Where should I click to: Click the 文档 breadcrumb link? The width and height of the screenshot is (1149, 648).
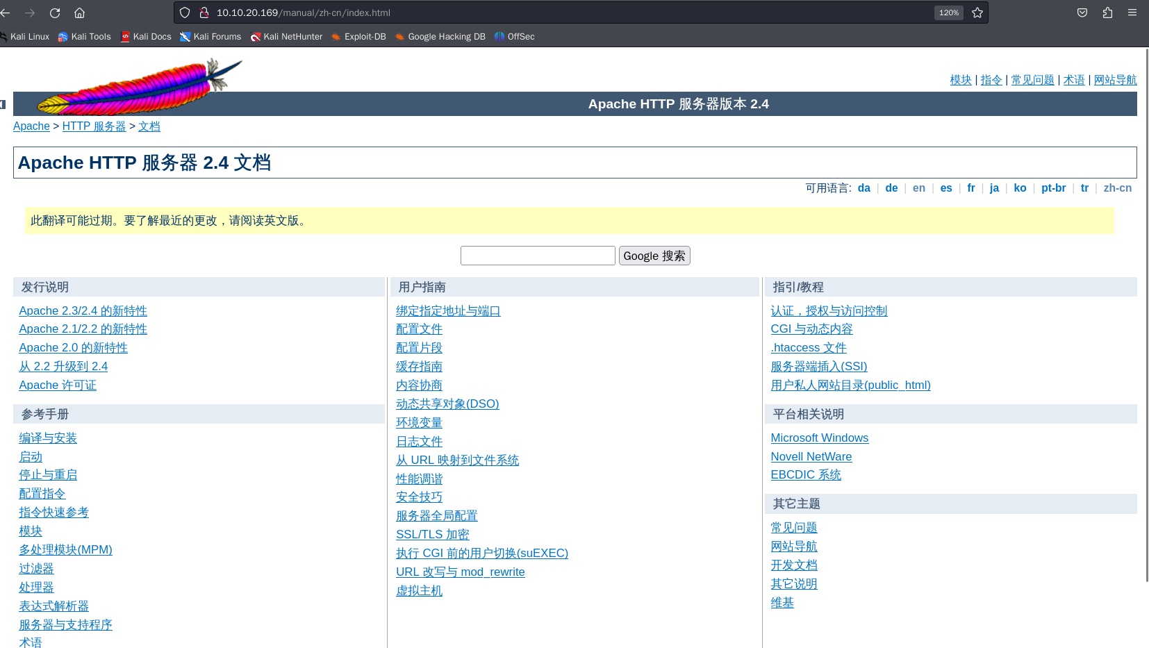click(x=149, y=126)
